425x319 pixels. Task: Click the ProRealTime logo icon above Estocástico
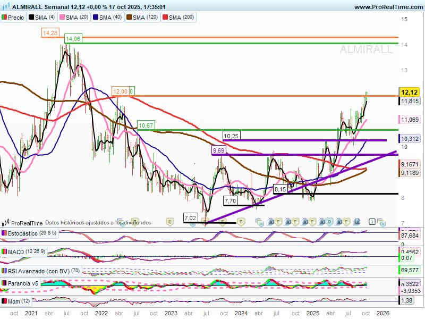pyautogui.click(x=6, y=223)
